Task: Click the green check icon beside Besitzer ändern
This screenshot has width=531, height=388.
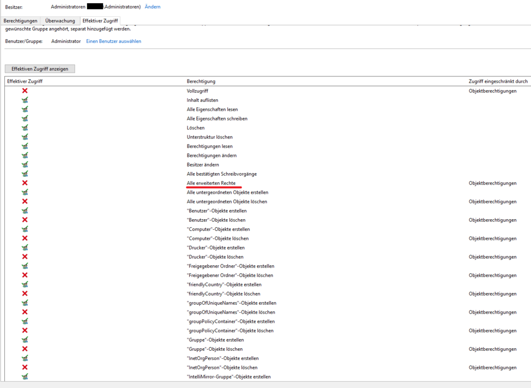Action: click(x=24, y=165)
